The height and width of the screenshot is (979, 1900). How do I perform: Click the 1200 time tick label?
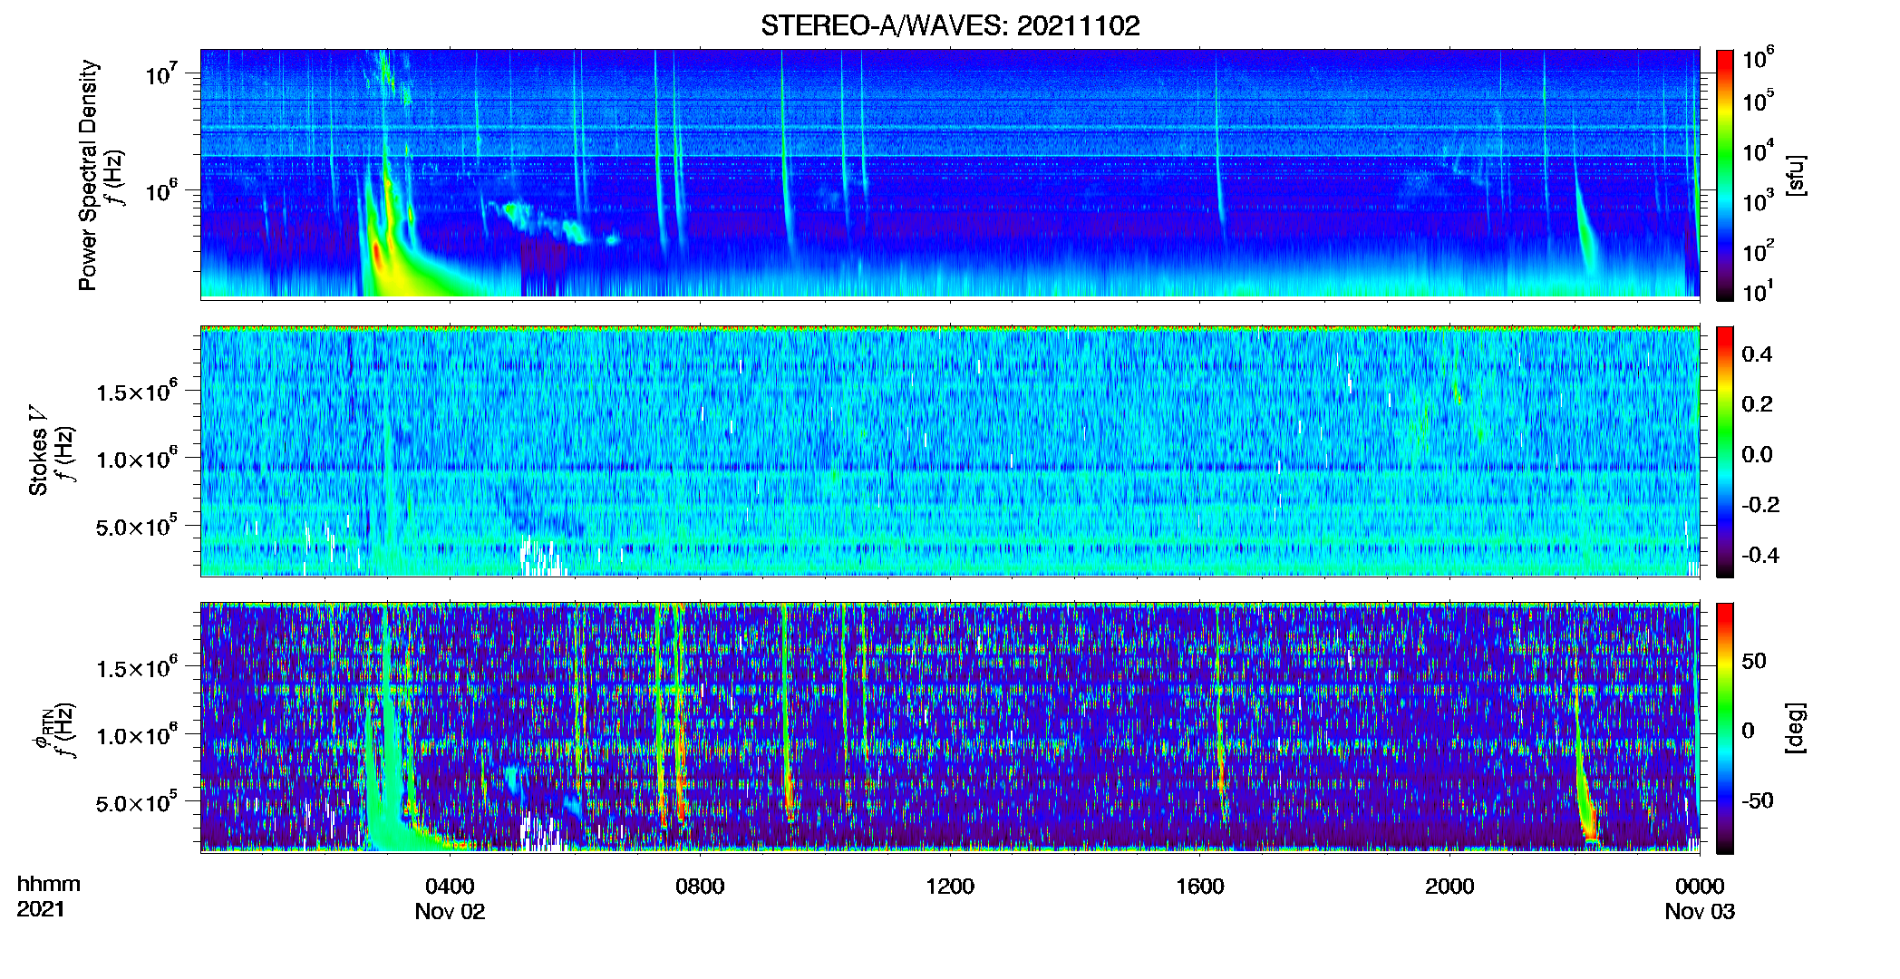(950, 886)
